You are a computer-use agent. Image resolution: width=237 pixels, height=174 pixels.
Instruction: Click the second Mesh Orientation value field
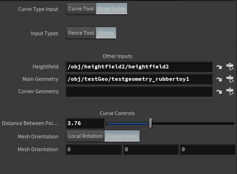click(x=151, y=149)
